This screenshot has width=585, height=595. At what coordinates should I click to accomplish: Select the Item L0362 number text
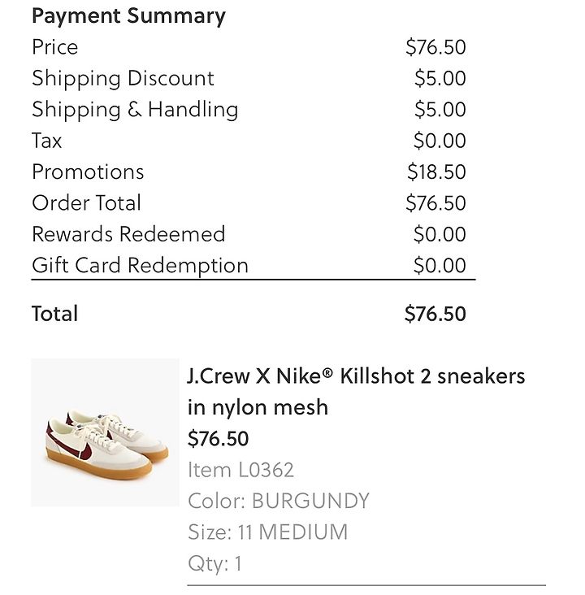[x=240, y=470]
